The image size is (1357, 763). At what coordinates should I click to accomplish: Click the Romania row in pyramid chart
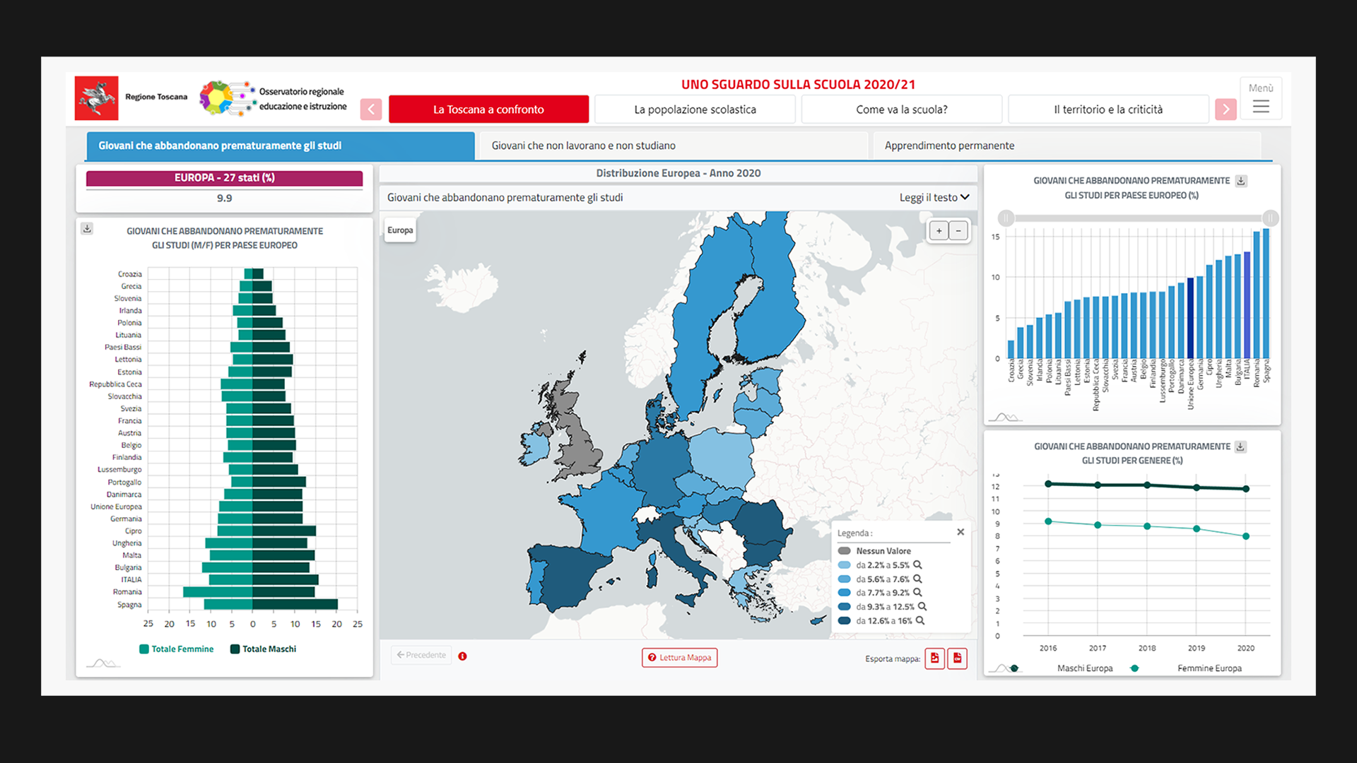249,592
